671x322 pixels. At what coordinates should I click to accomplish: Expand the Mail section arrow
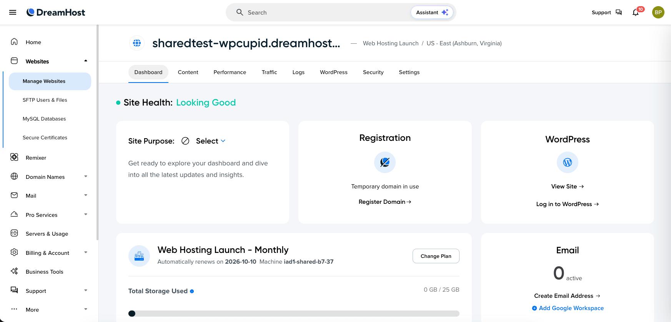pos(86,195)
